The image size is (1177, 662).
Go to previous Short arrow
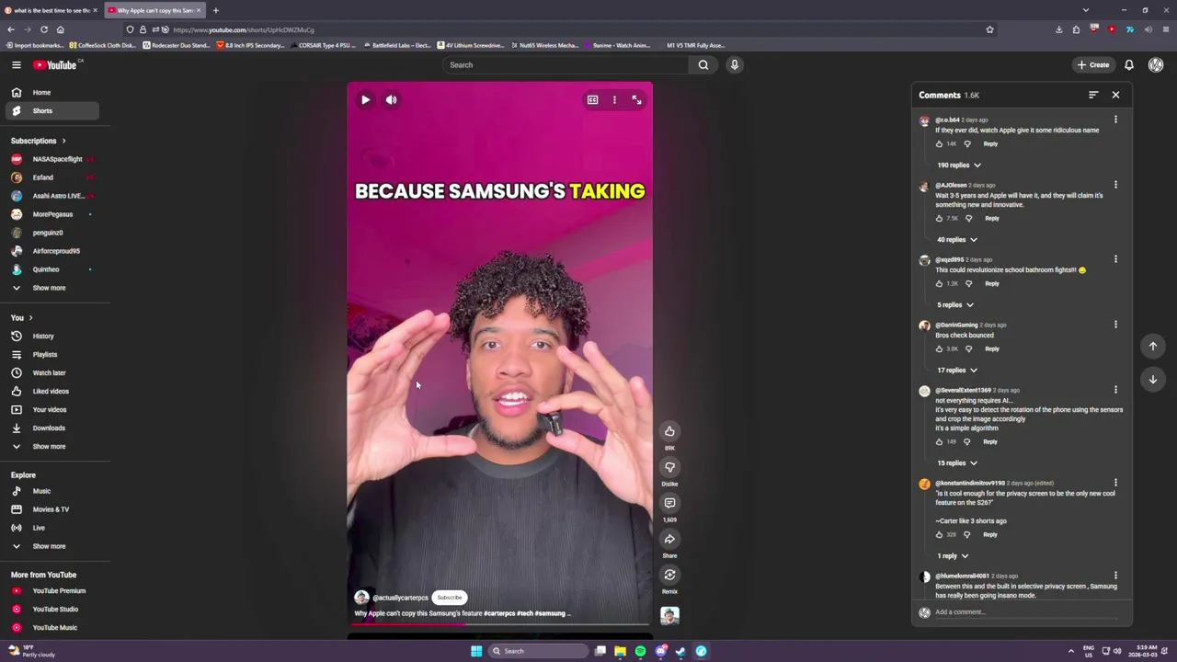1153,347
